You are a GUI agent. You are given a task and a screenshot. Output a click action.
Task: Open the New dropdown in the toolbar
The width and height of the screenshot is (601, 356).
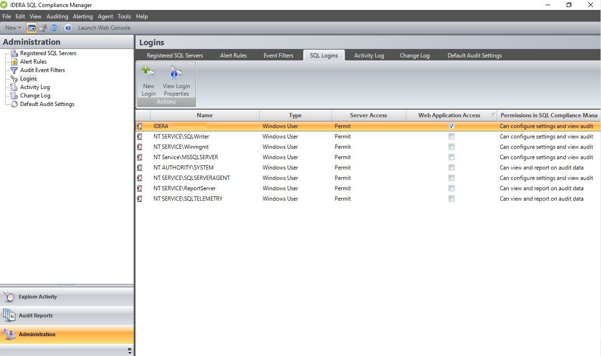13,28
